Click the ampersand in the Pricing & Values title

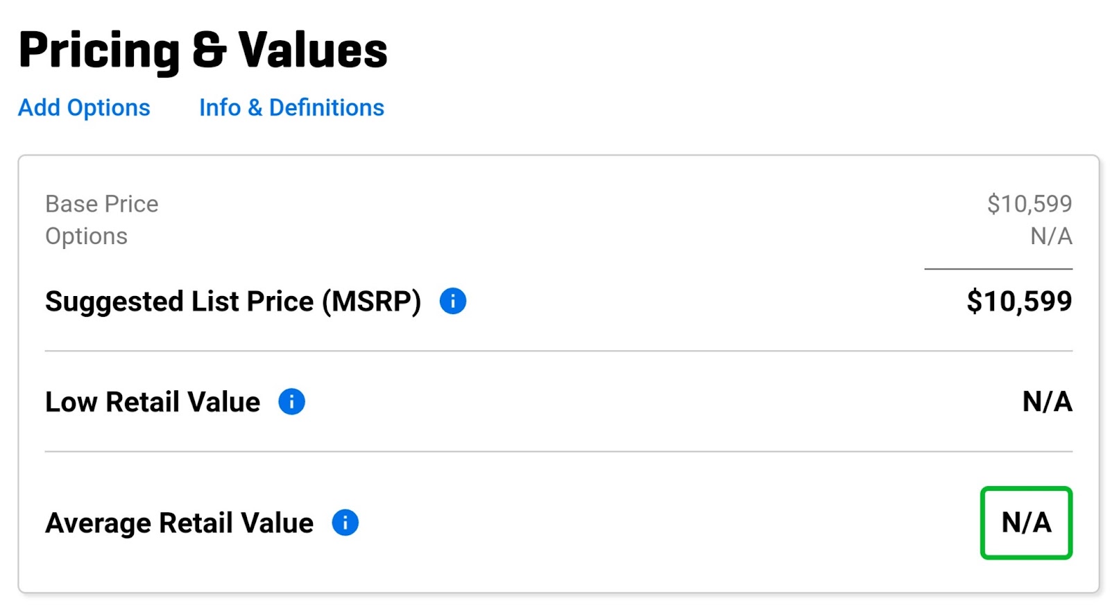[209, 50]
